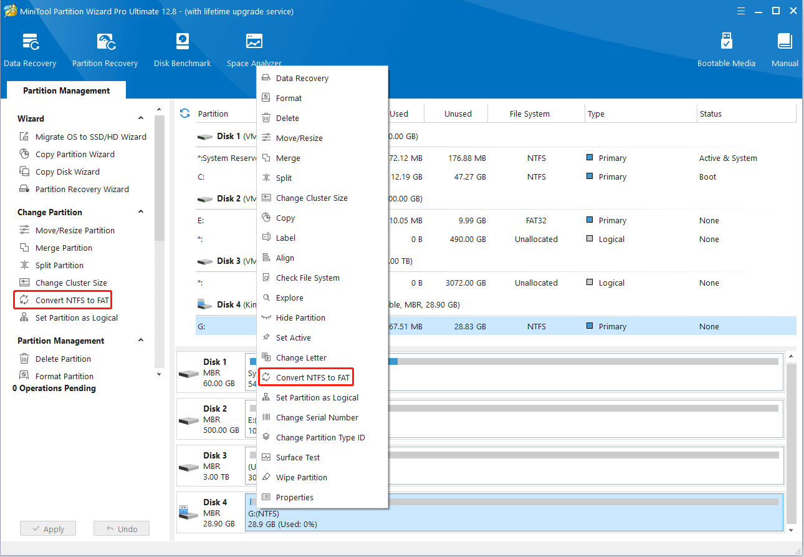Choose Wipe Partition in context menu
This screenshot has height=557, width=804.
(322, 477)
